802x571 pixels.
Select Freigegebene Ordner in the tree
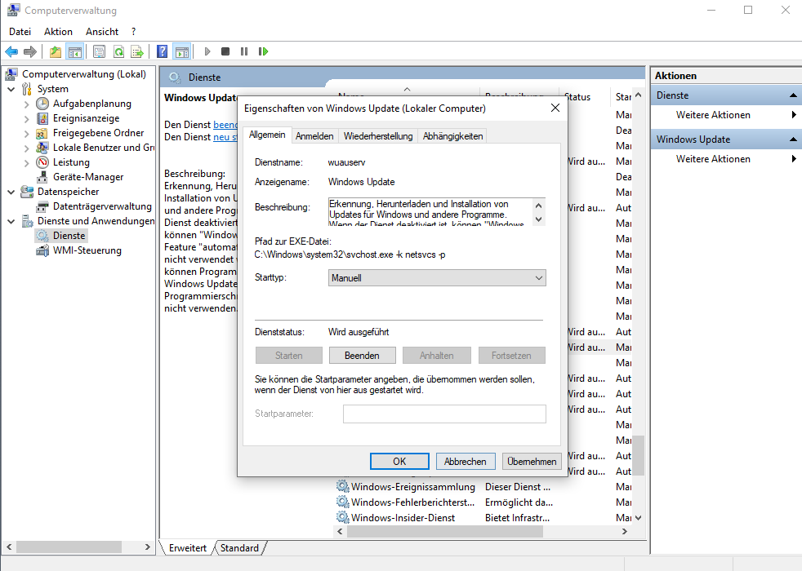coord(98,133)
